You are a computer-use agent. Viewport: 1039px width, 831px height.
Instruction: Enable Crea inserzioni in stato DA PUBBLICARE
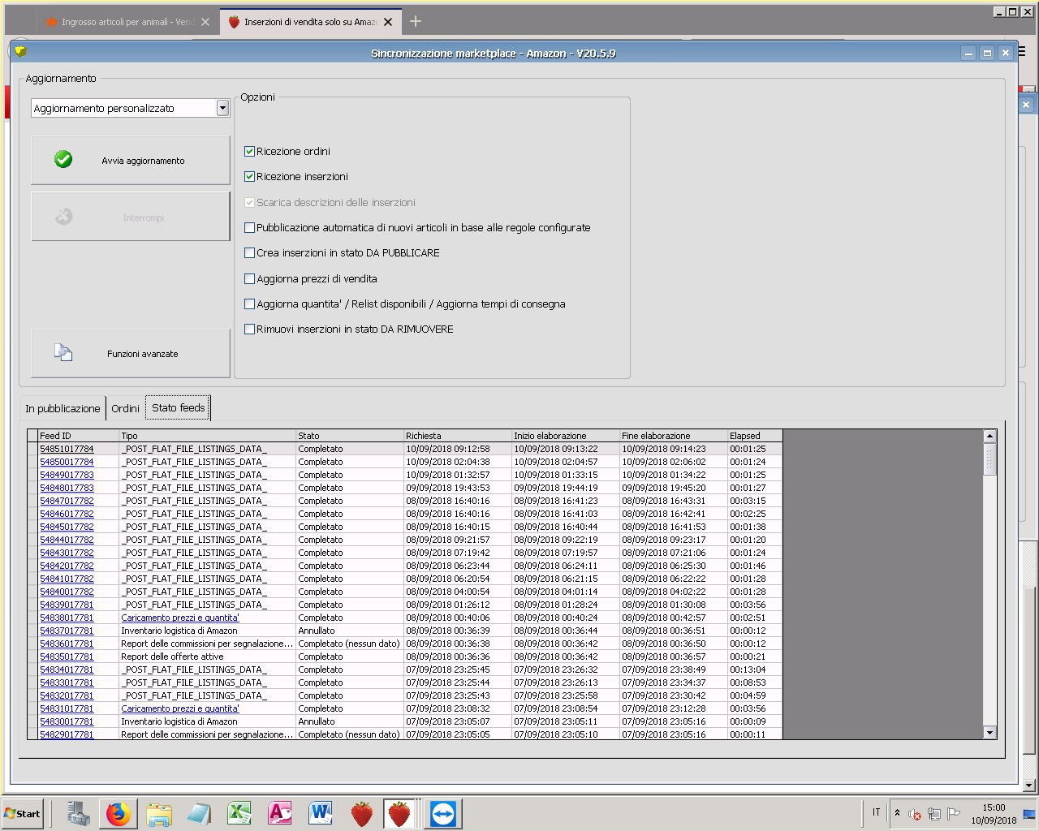[250, 252]
